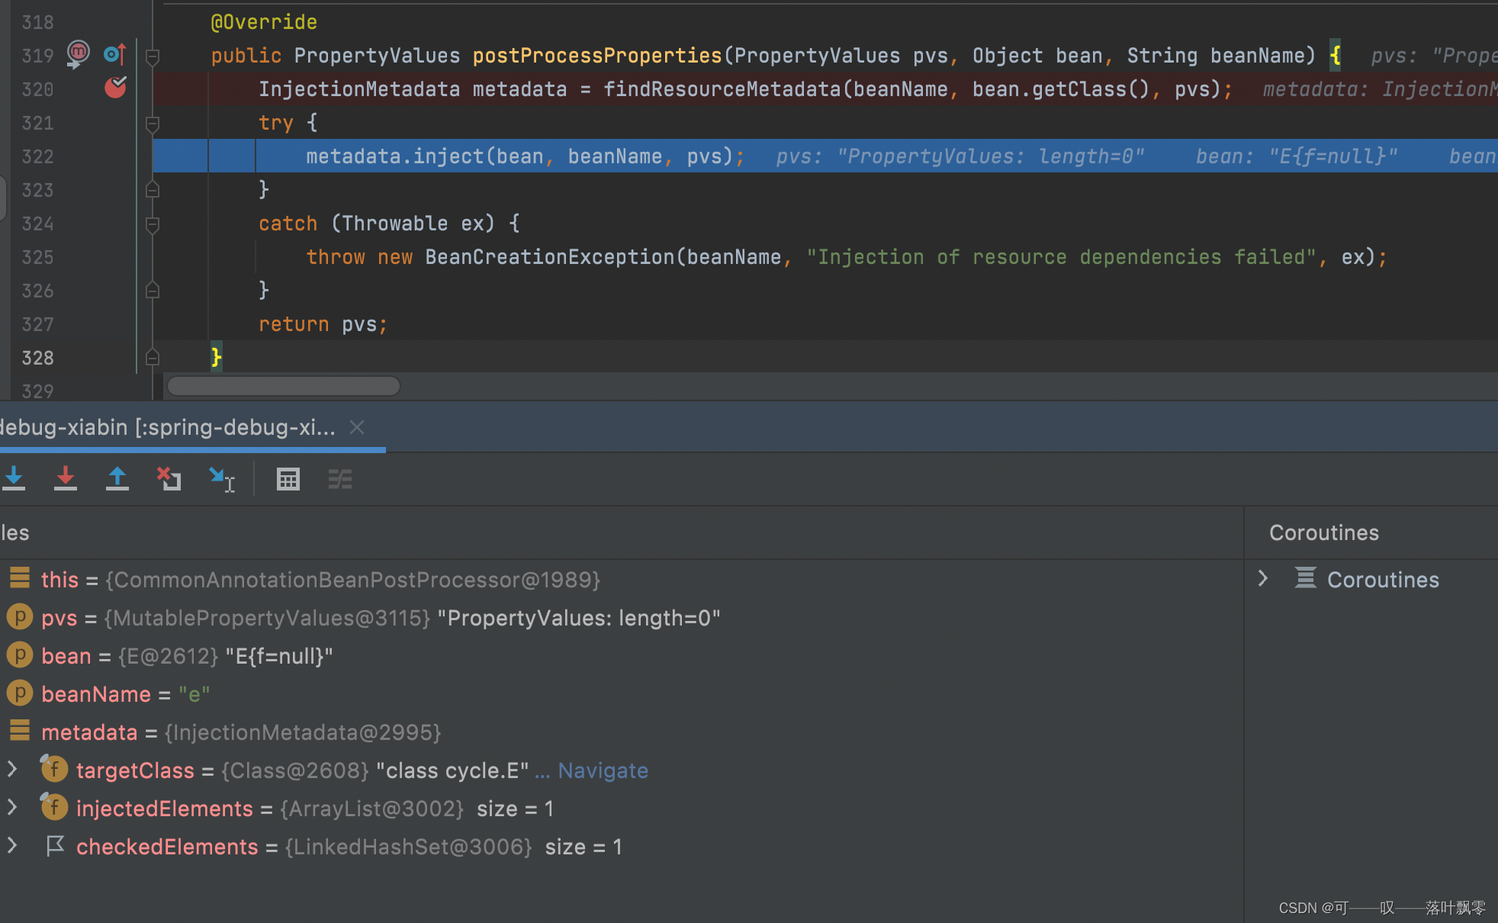Click the Step Into debugger icon
Image resolution: width=1498 pixels, height=923 pixels.
pos(14,479)
